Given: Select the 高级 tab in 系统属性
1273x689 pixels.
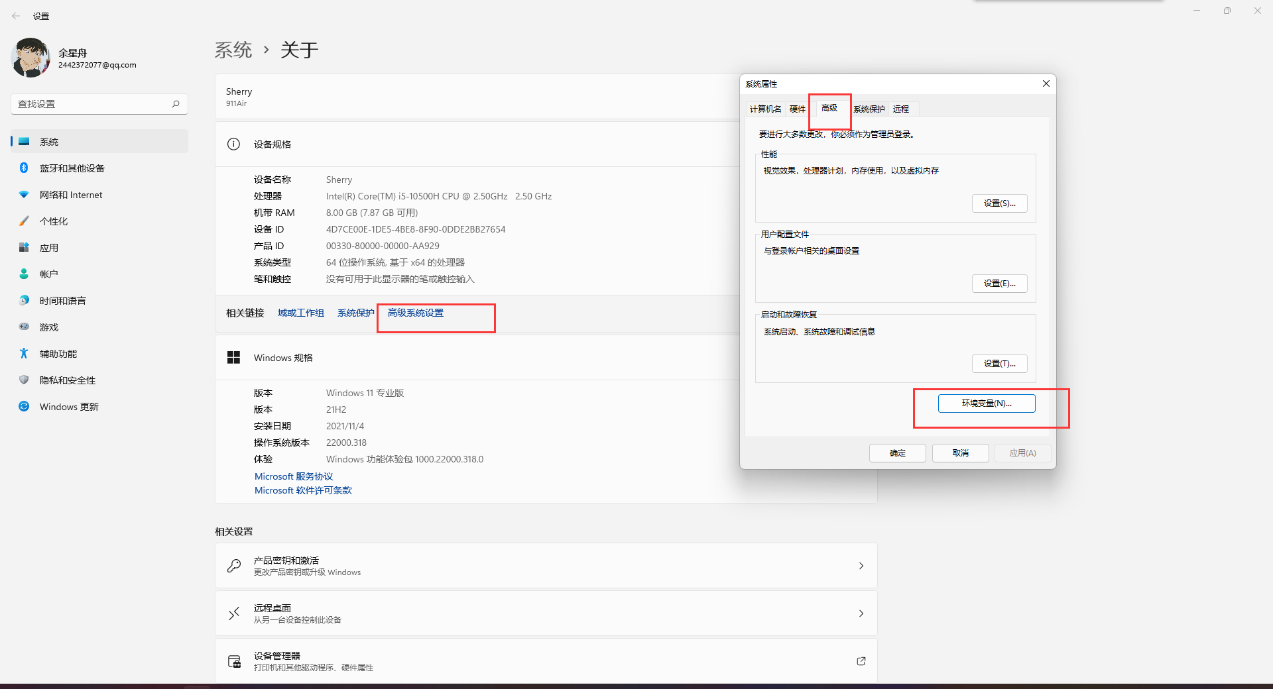Looking at the screenshot, I should [829, 108].
